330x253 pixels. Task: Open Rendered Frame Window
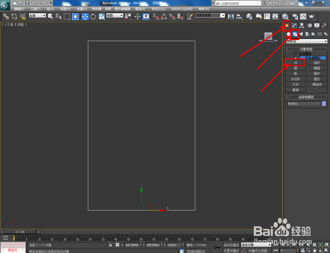tap(303, 17)
